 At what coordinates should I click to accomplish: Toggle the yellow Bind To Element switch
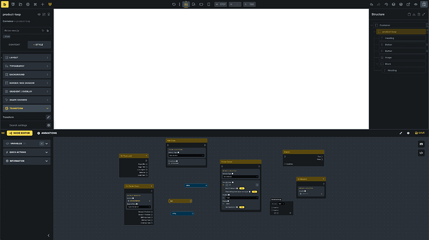click(242, 189)
